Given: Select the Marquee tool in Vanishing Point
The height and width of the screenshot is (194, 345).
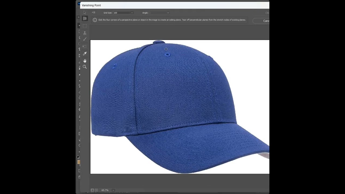Looking at the screenshot, I should pyautogui.click(x=85, y=26).
